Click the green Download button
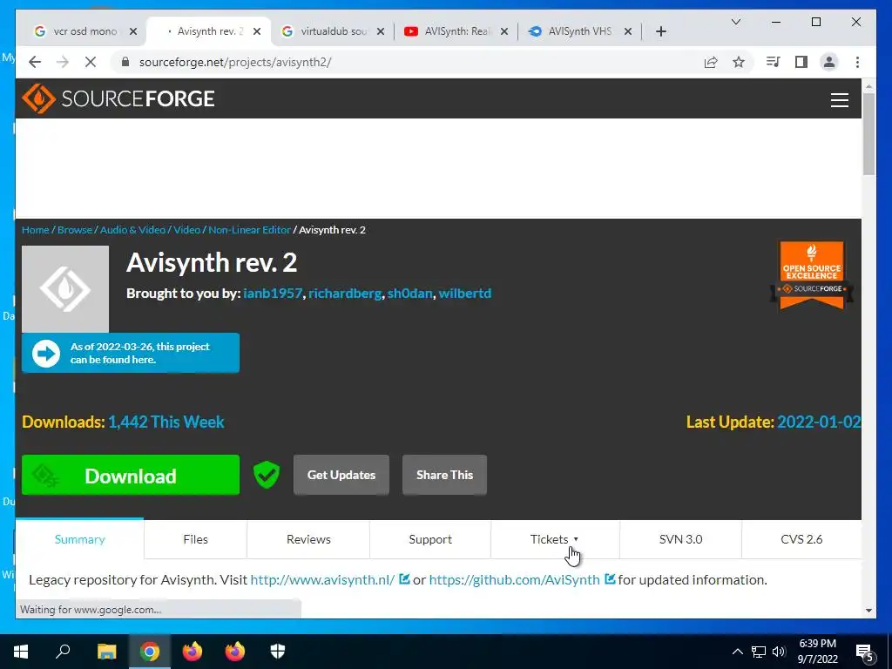Screen dimensions: 892x669 click(131, 475)
